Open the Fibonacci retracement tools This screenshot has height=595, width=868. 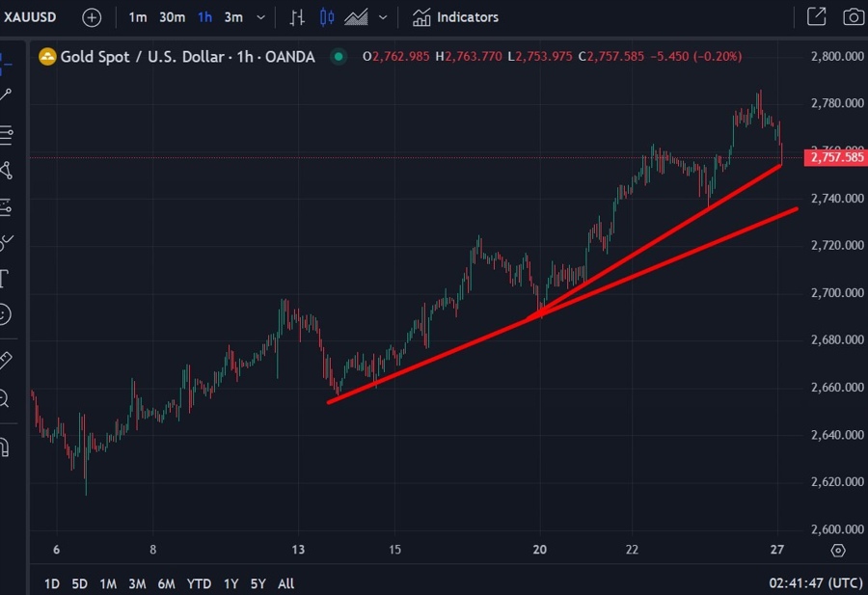click(6, 134)
